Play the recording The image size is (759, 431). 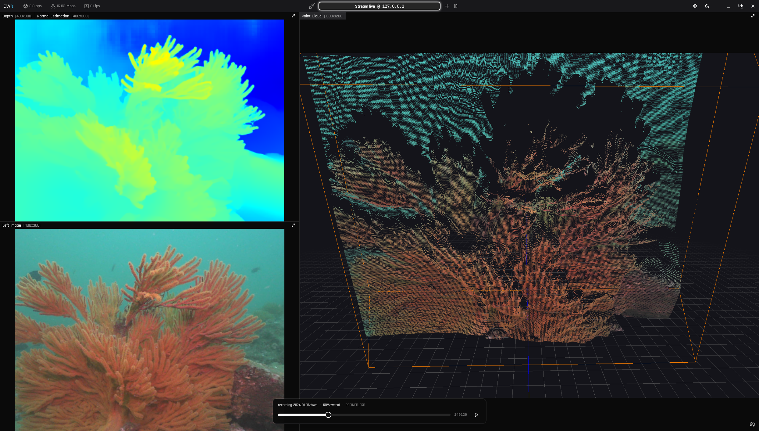476,415
